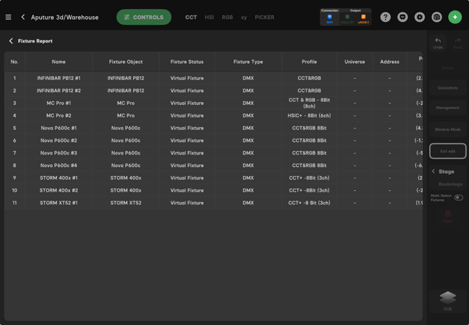Switch to the HSI tab
The height and width of the screenshot is (325, 469).
tap(209, 17)
